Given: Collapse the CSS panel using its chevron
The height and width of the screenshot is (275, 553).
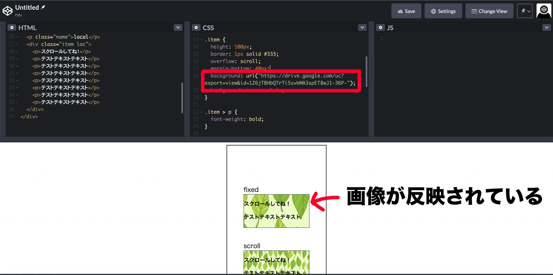Looking at the screenshot, I should [362, 27].
